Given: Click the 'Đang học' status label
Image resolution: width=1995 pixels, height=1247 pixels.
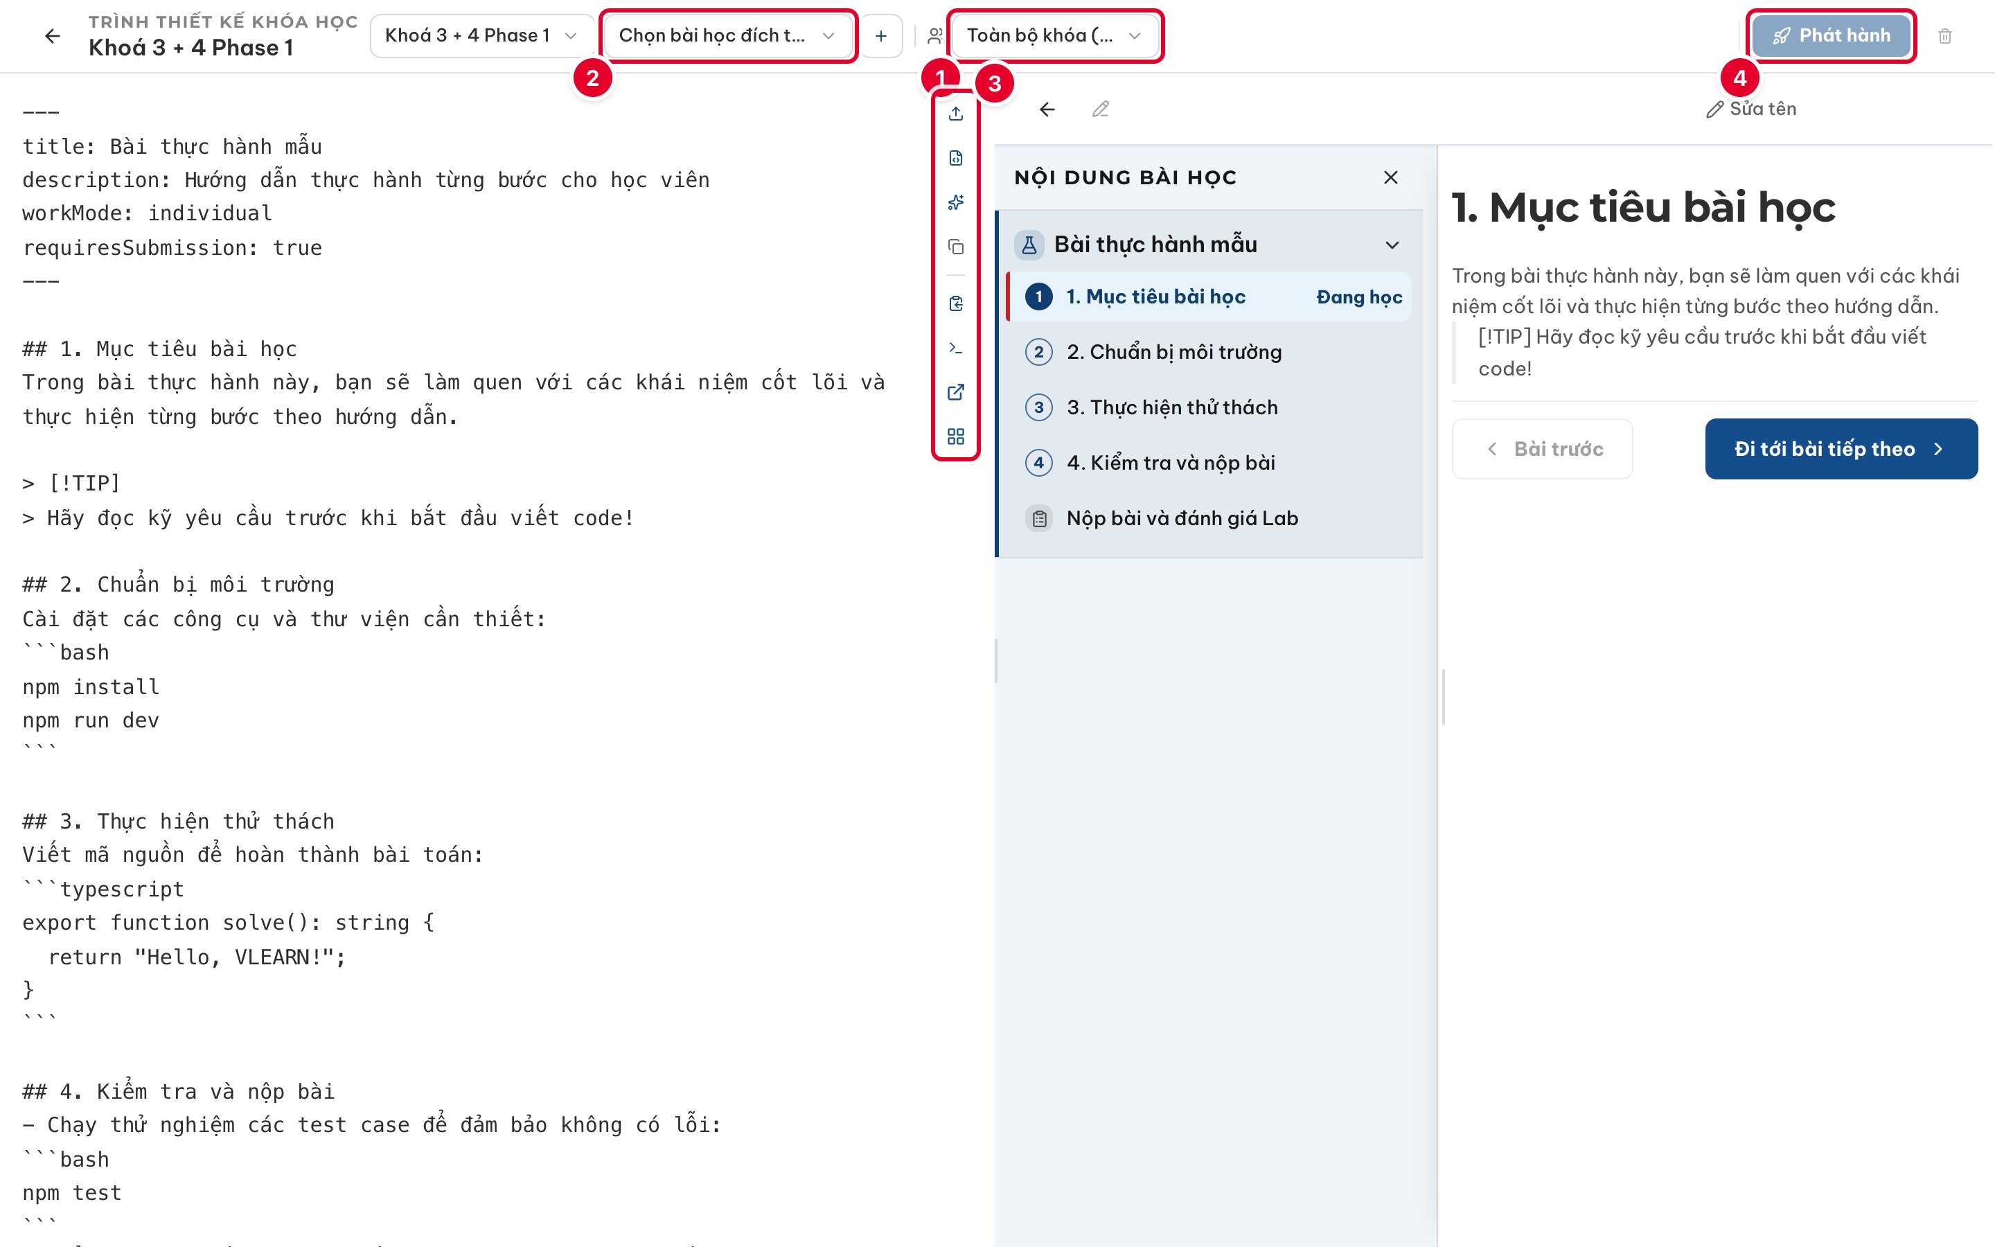Looking at the screenshot, I should (x=1358, y=297).
